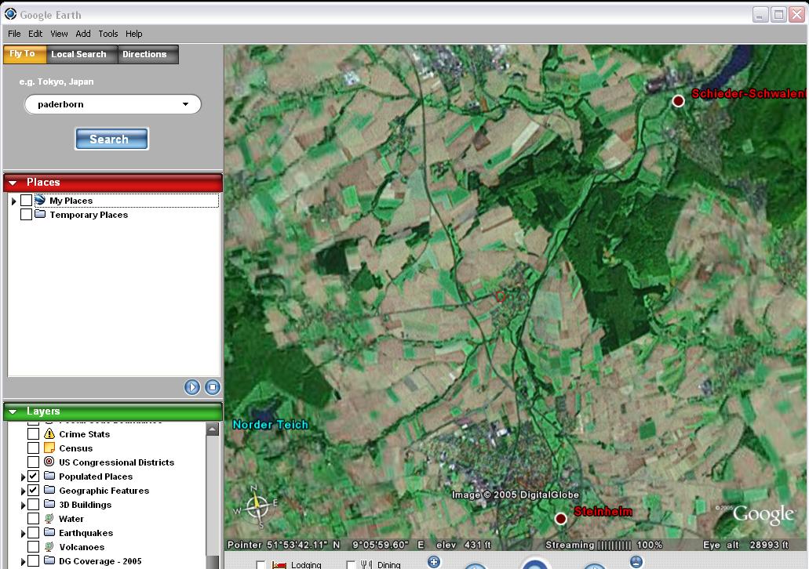Viewport: 809px width, 569px height.
Task: Click the tilt button right of navigation
Action: (636, 562)
